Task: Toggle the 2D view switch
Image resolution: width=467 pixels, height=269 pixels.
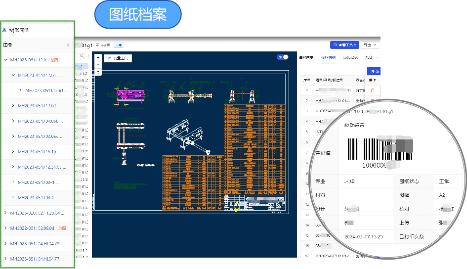Action: 283,57
